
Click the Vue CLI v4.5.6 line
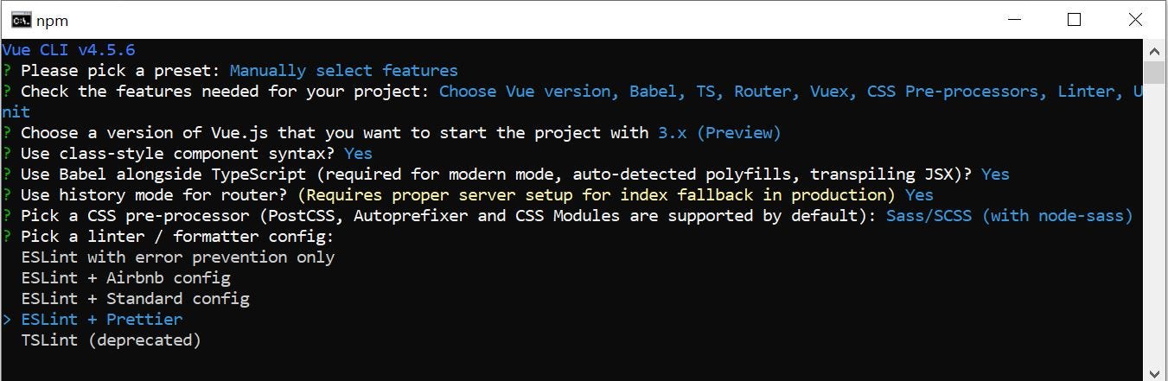[x=68, y=49]
